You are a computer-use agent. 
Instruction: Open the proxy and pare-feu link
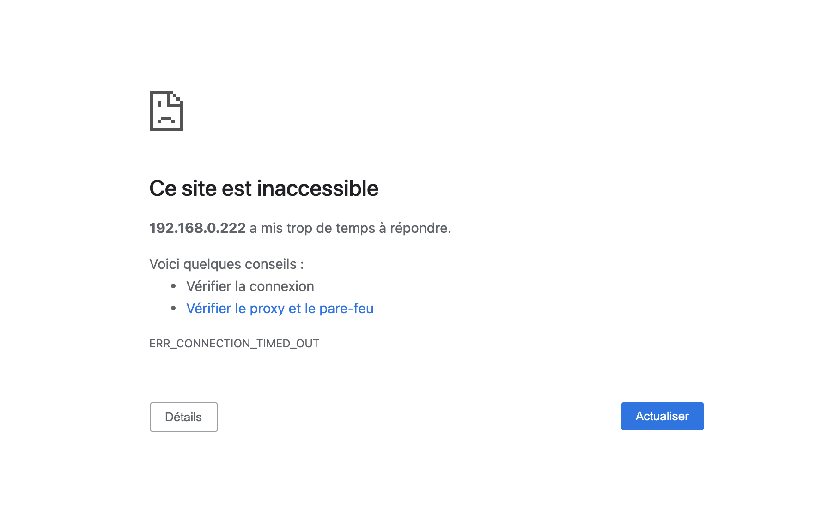click(280, 309)
